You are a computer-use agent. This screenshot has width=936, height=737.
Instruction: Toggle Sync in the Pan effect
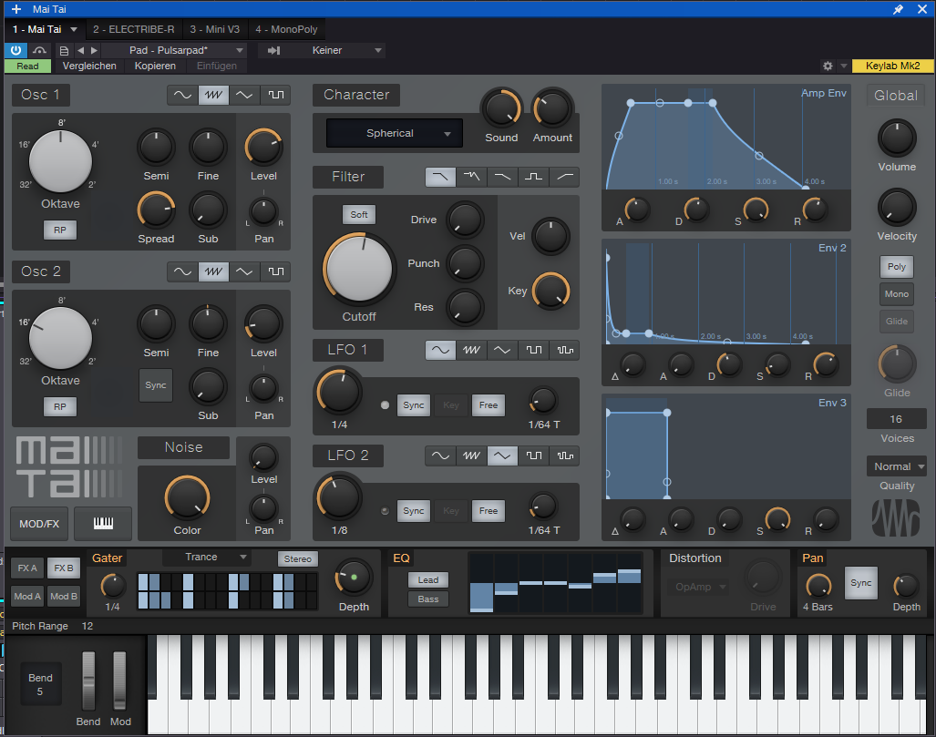coord(860,583)
